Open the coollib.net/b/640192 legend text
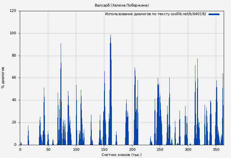 [155, 14]
